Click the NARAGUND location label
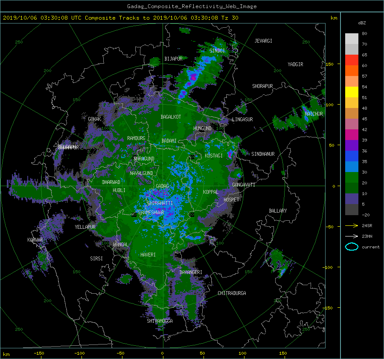This screenshot has height=359, width=384. pos(144,159)
